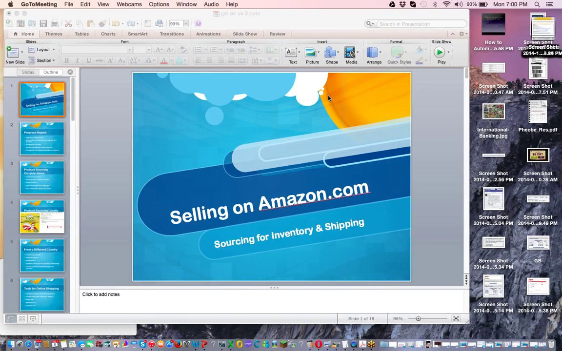Click the Undo arrow icon

pos(116,23)
